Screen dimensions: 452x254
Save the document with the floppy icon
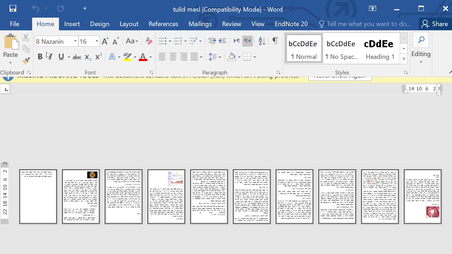click(13, 8)
